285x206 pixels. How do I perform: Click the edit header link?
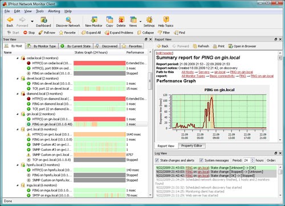pos(165,53)
